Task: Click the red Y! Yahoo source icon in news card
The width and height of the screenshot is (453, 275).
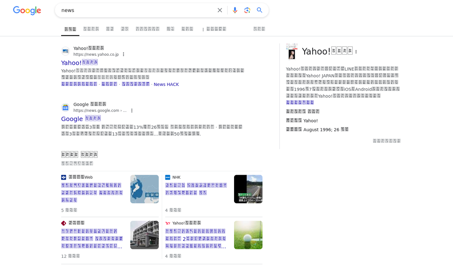Action: [168, 223]
